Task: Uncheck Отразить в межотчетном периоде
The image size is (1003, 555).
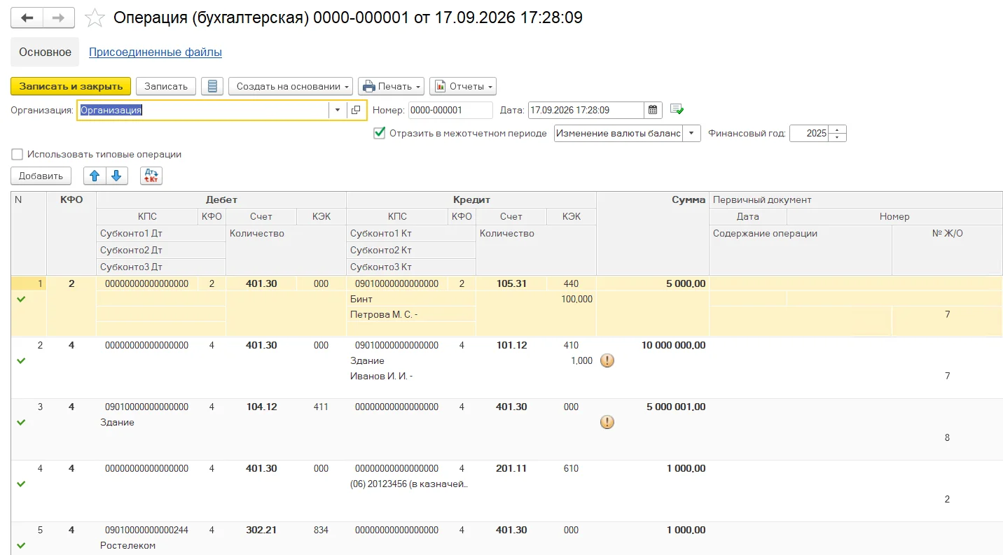Action: pyautogui.click(x=380, y=133)
